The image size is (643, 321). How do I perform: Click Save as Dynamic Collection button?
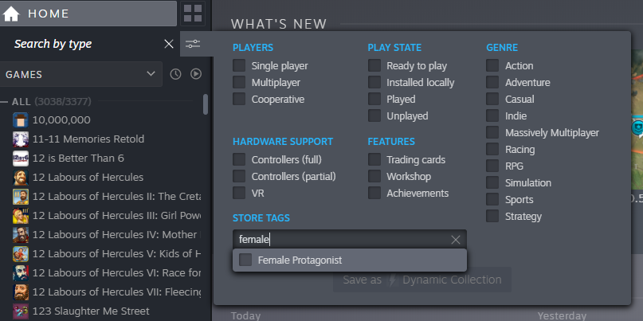(x=421, y=280)
